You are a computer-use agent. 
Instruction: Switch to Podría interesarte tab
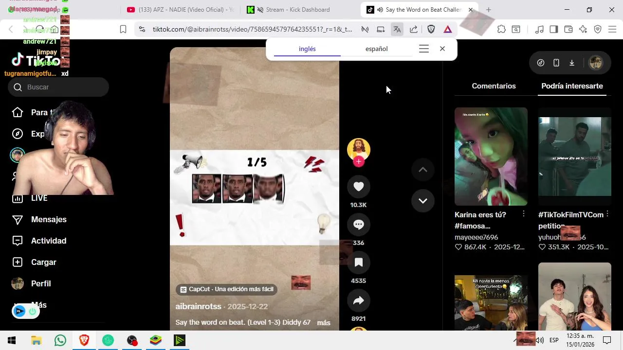(572, 86)
